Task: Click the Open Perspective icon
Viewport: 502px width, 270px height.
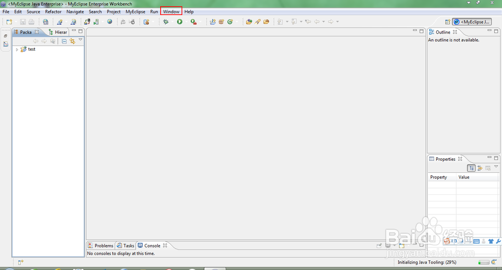Action: pos(448,22)
